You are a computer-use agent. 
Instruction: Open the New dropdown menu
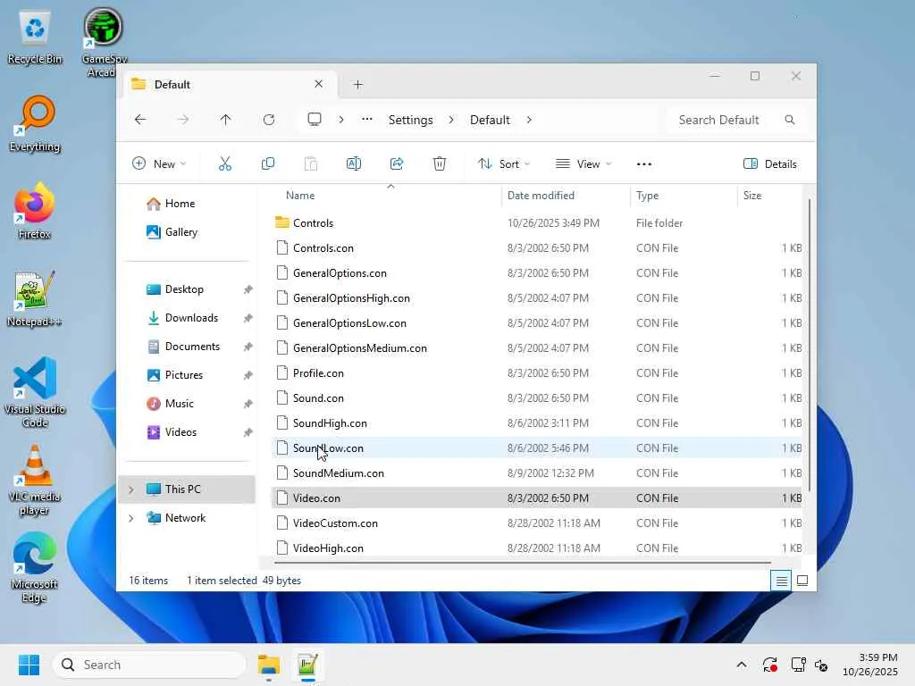tap(159, 164)
